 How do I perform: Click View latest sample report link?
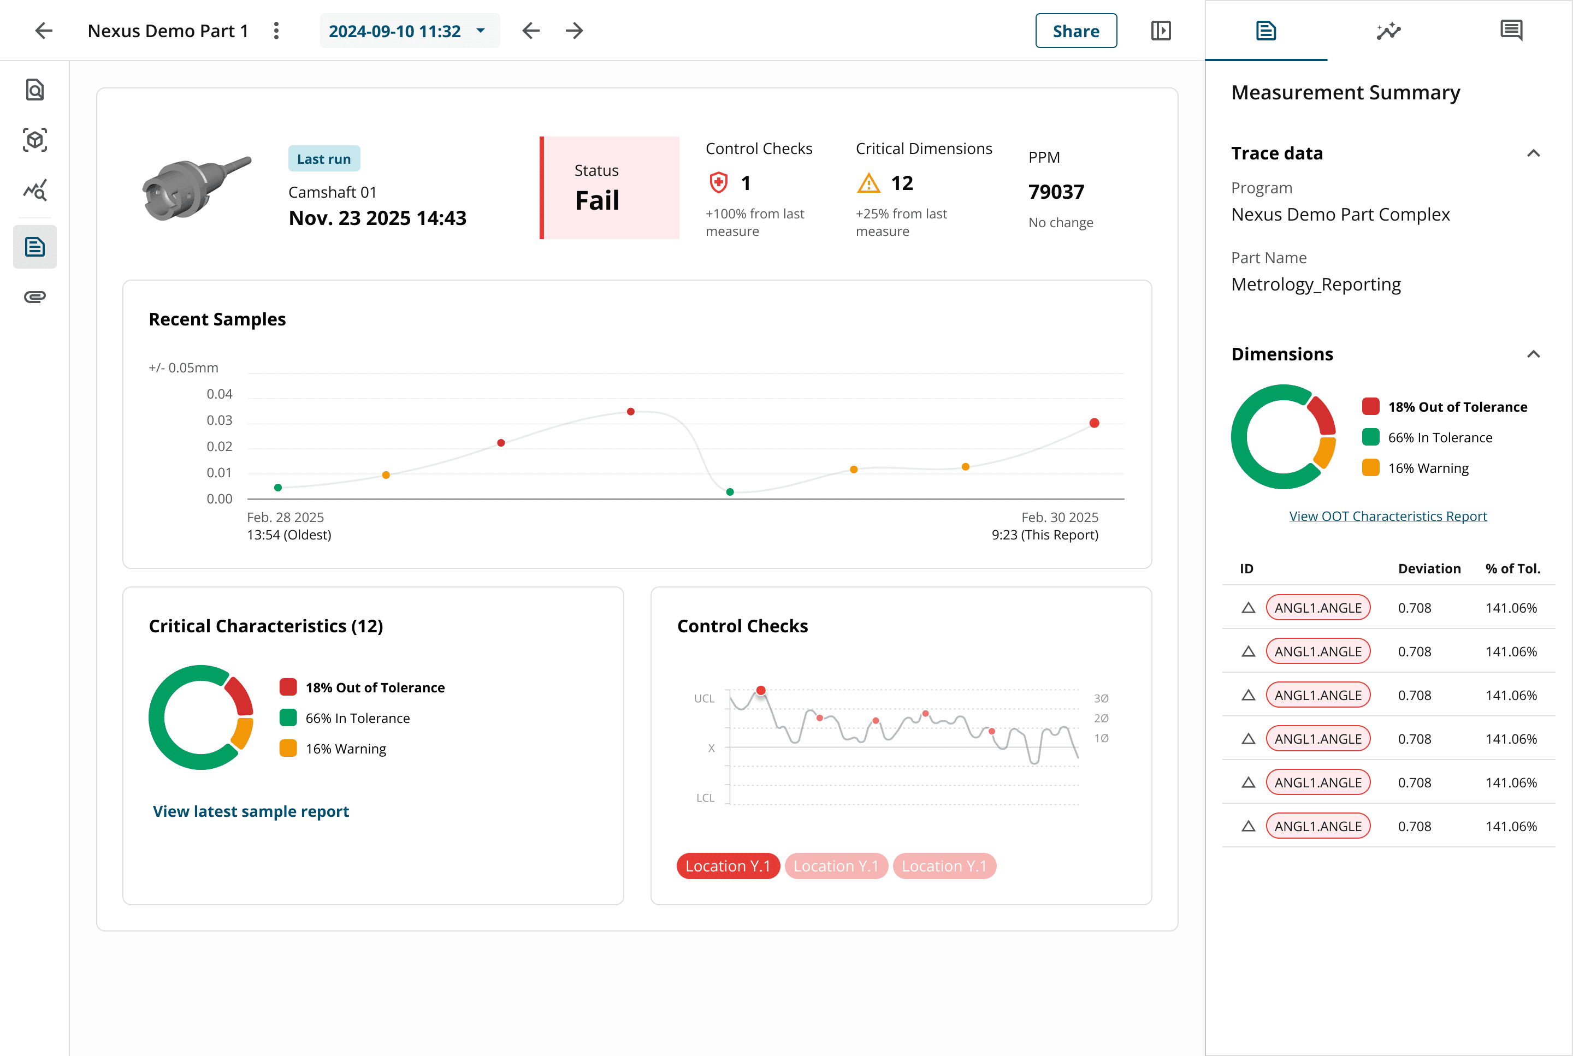(251, 811)
